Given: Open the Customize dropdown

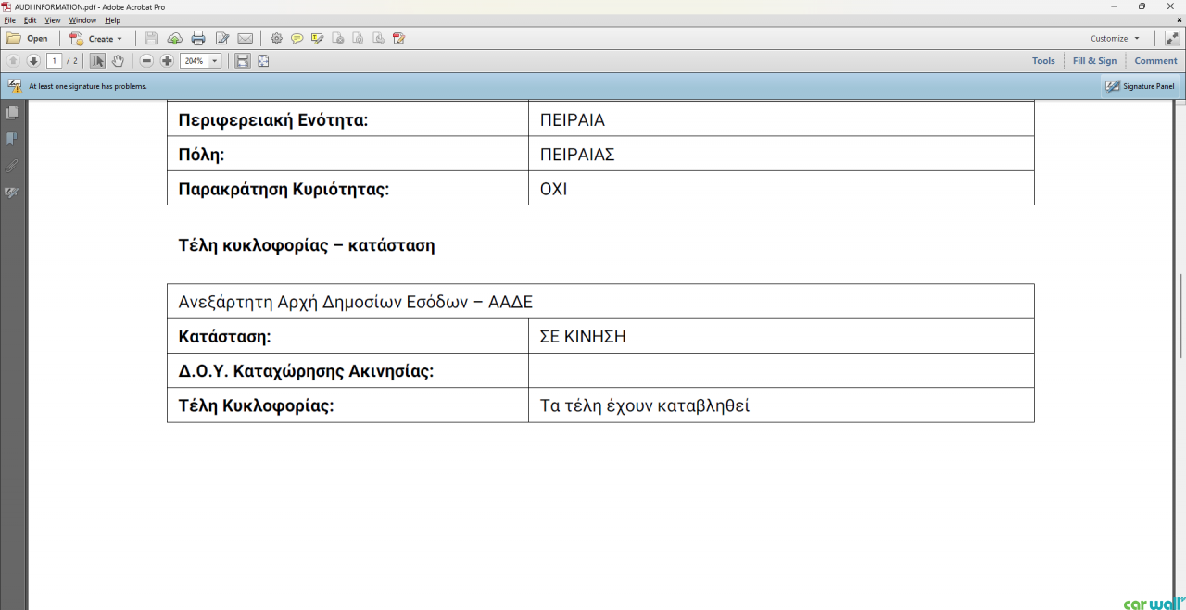Looking at the screenshot, I should pyautogui.click(x=1115, y=39).
